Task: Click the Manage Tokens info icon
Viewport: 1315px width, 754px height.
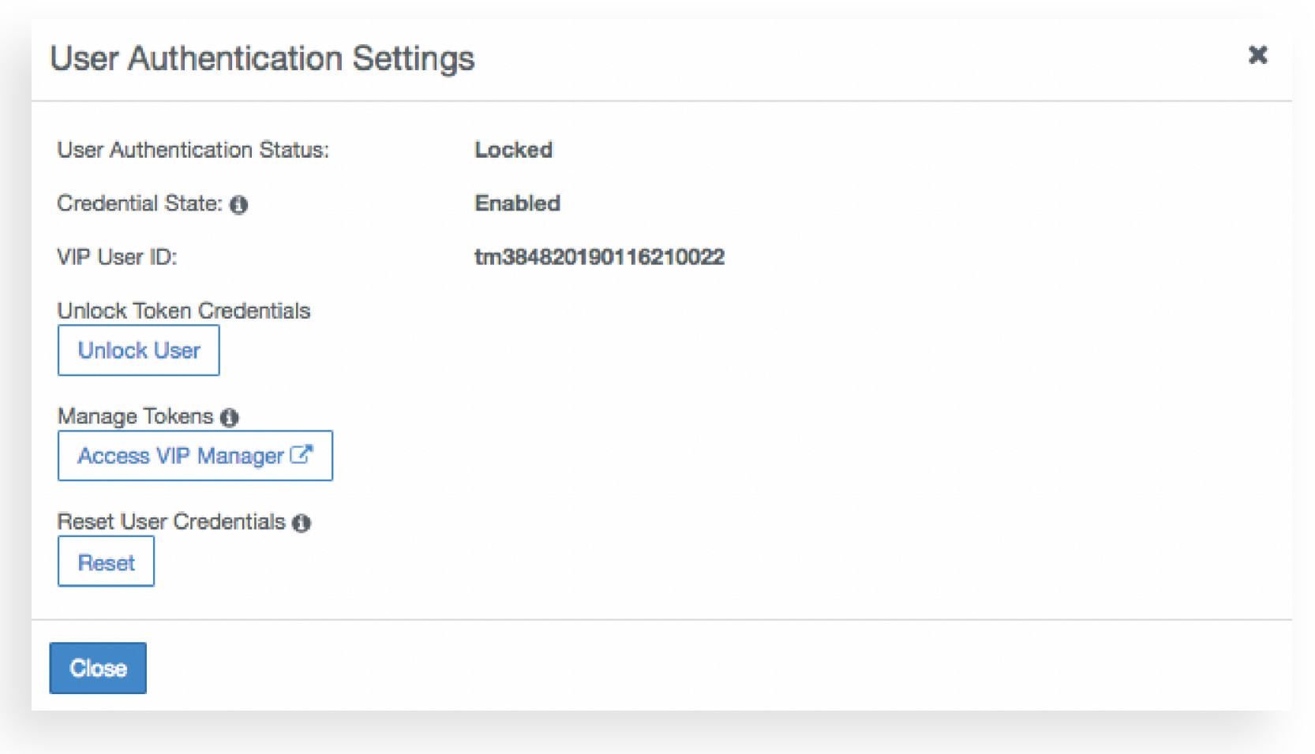Action: 230,417
